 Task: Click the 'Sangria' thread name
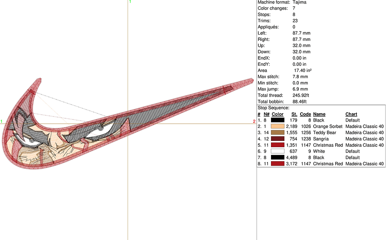click(x=321, y=139)
